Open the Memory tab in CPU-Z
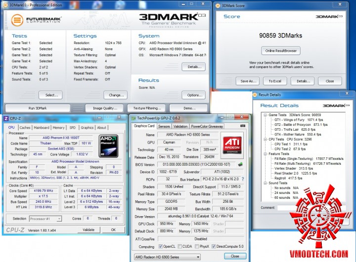Viewport: 356px width, 262px height. pyautogui.click(x=58, y=128)
